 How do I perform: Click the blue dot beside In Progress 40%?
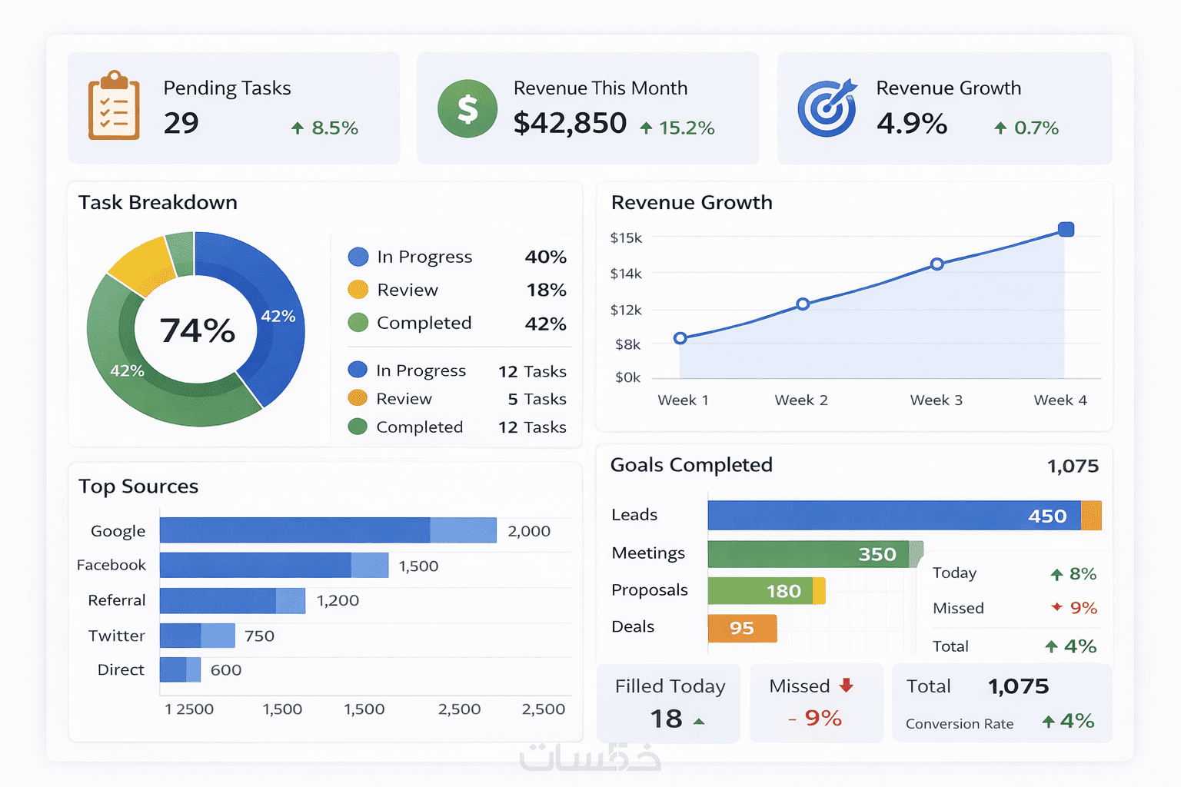pos(358,257)
